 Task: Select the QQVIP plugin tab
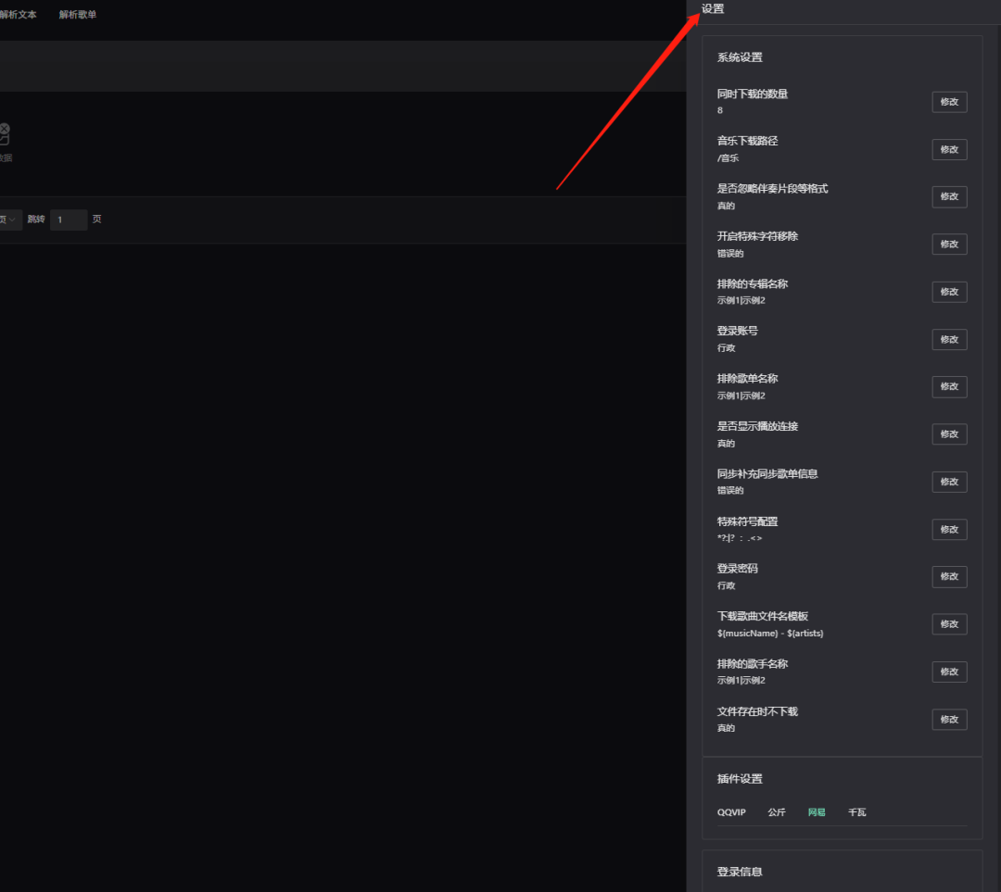[731, 812]
